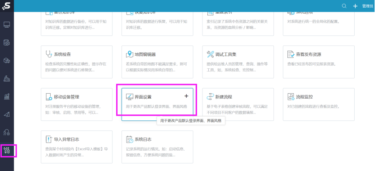Open the database gear icon in sidebar
Screen dimensions: 375x171
(7, 43)
